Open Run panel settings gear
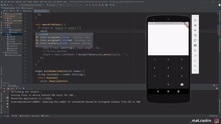The image size is (221, 124). [214, 85]
